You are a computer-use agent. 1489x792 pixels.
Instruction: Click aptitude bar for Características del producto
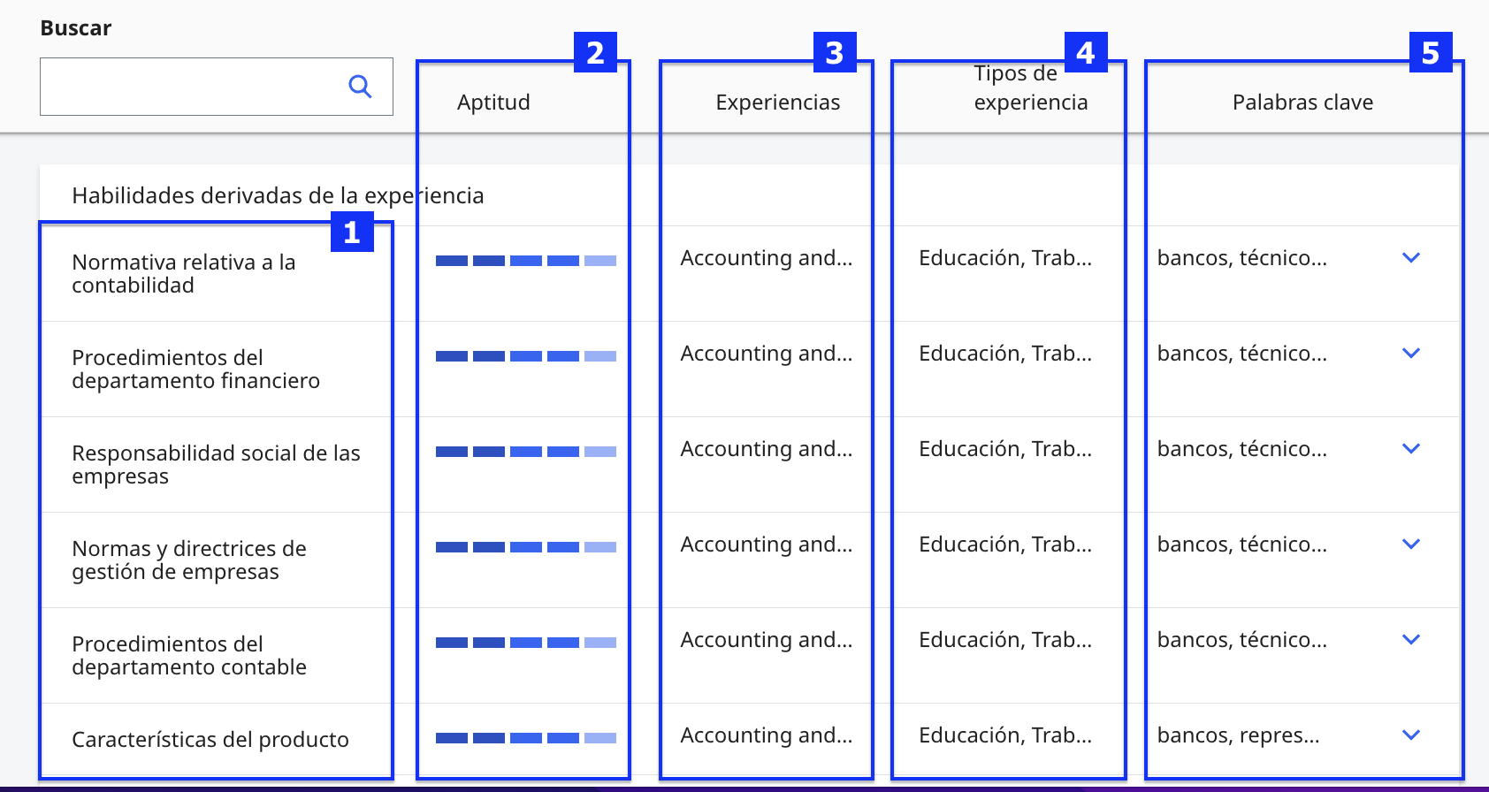[x=526, y=738]
